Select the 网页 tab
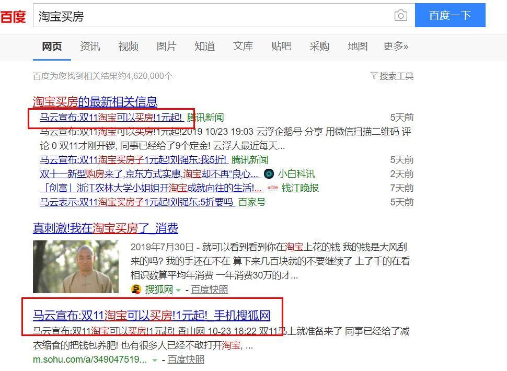Screen dimensions: 507x371 (x=51, y=47)
